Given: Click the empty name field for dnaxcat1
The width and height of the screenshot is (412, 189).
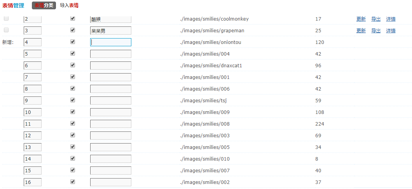Looking at the screenshot, I should (111, 65).
